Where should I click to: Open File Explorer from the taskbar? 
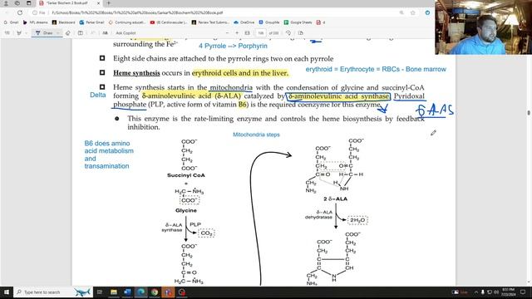point(113,292)
